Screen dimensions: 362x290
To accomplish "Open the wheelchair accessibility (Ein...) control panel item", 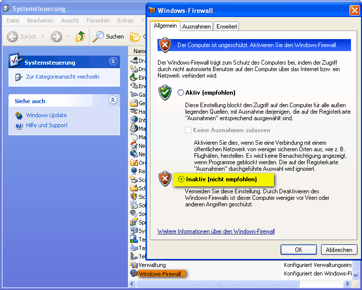I will [x=137, y=78].
